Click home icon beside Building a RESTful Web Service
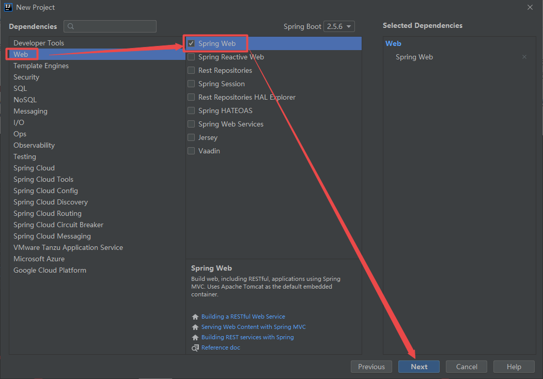This screenshot has height=379, width=543. tap(195, 317)
